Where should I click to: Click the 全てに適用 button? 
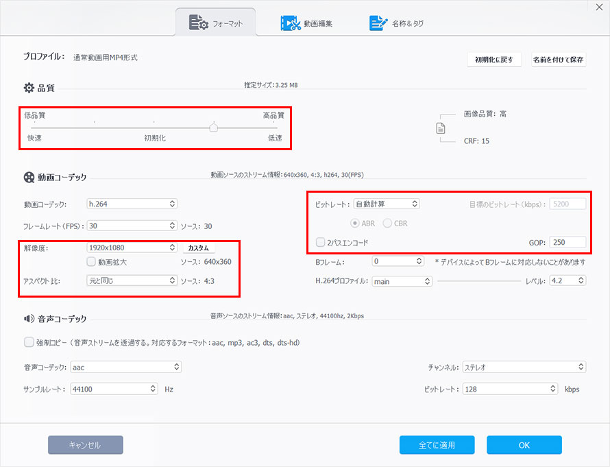point(437,445)
